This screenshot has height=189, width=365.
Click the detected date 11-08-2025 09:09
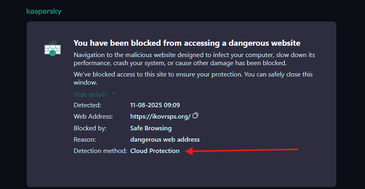(155, 105)
